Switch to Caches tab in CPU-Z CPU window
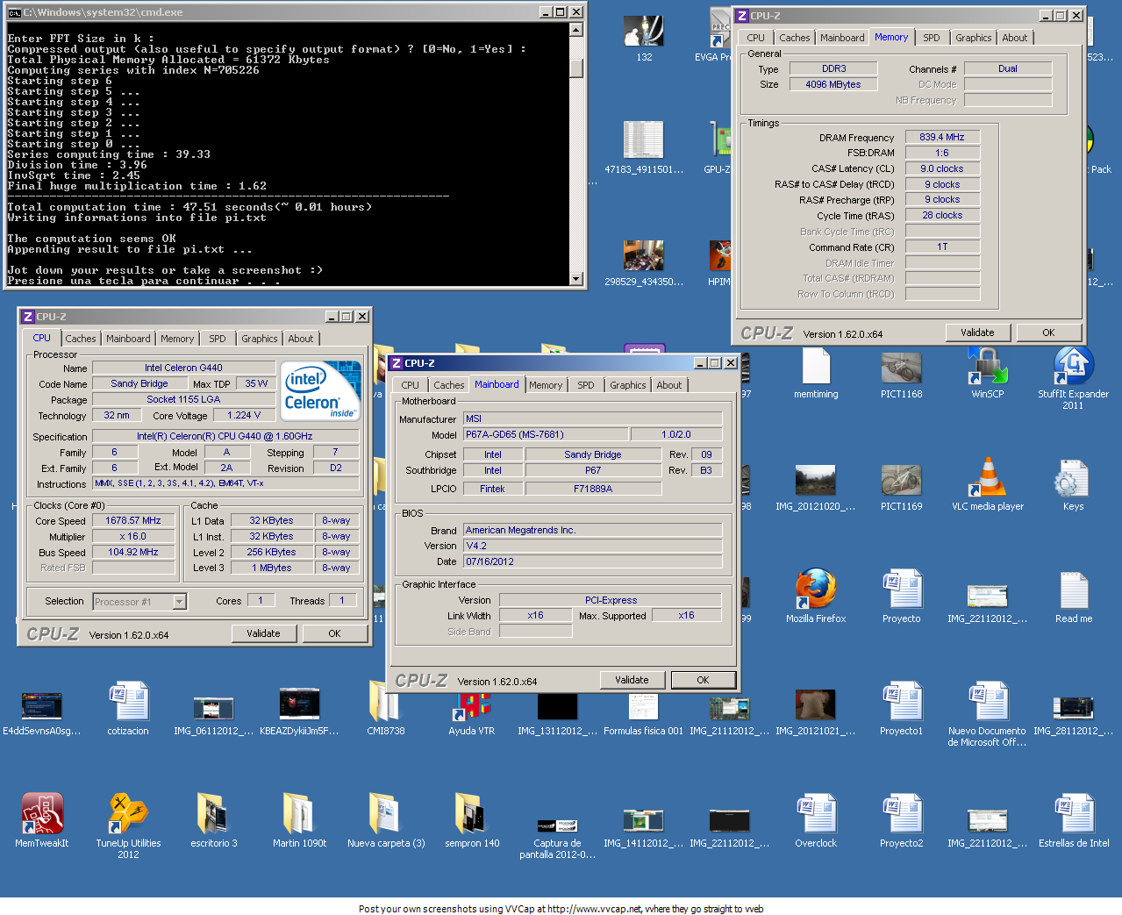1122x915 pixels. (81, 339)
